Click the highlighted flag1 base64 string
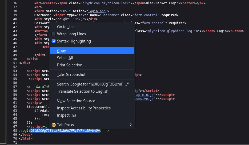The height and width of the screenshot is (145, 249). 65,131
